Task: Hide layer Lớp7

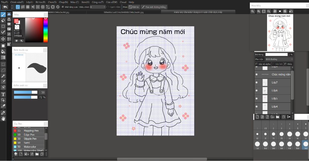Action: point(256,82)
